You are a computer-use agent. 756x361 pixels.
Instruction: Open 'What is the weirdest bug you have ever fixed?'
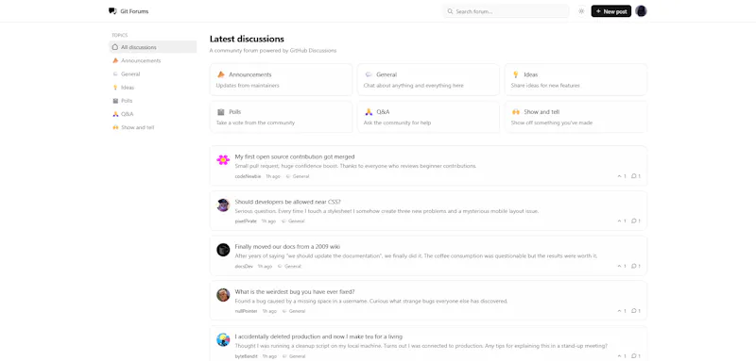pos(295,291)
